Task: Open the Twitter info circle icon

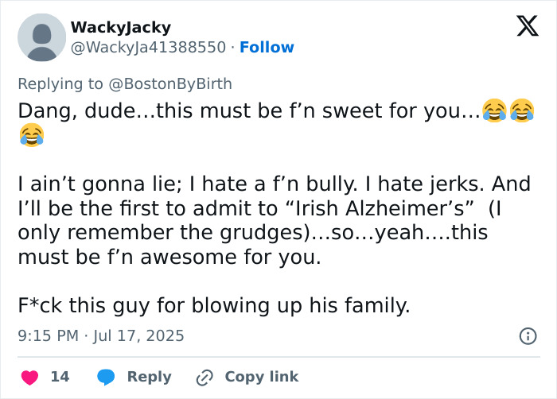Action: pos(528,336)
